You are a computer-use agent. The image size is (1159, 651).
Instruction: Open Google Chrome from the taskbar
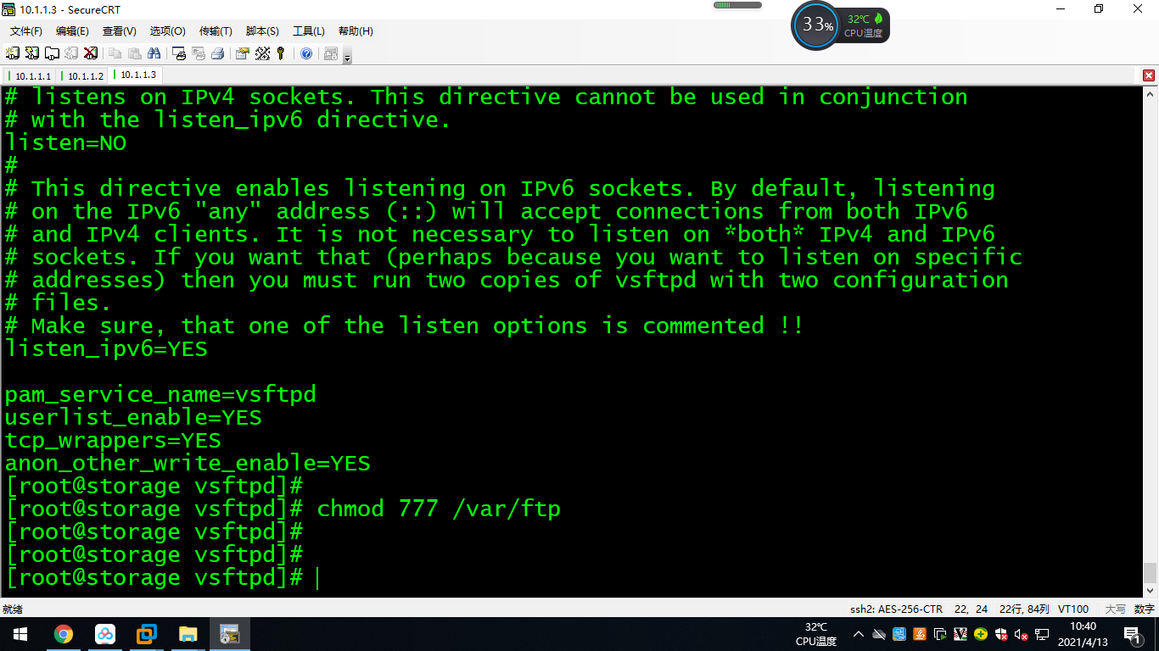(63, 634)
